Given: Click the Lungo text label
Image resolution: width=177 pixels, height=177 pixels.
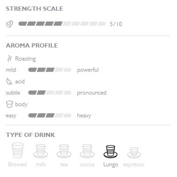Looking at the screenshot, I should tap(111, 164).
